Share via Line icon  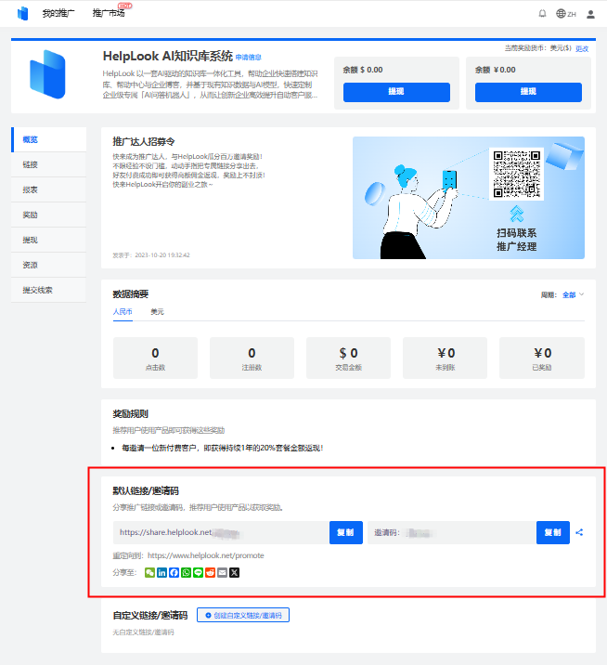tap(198, 572)
